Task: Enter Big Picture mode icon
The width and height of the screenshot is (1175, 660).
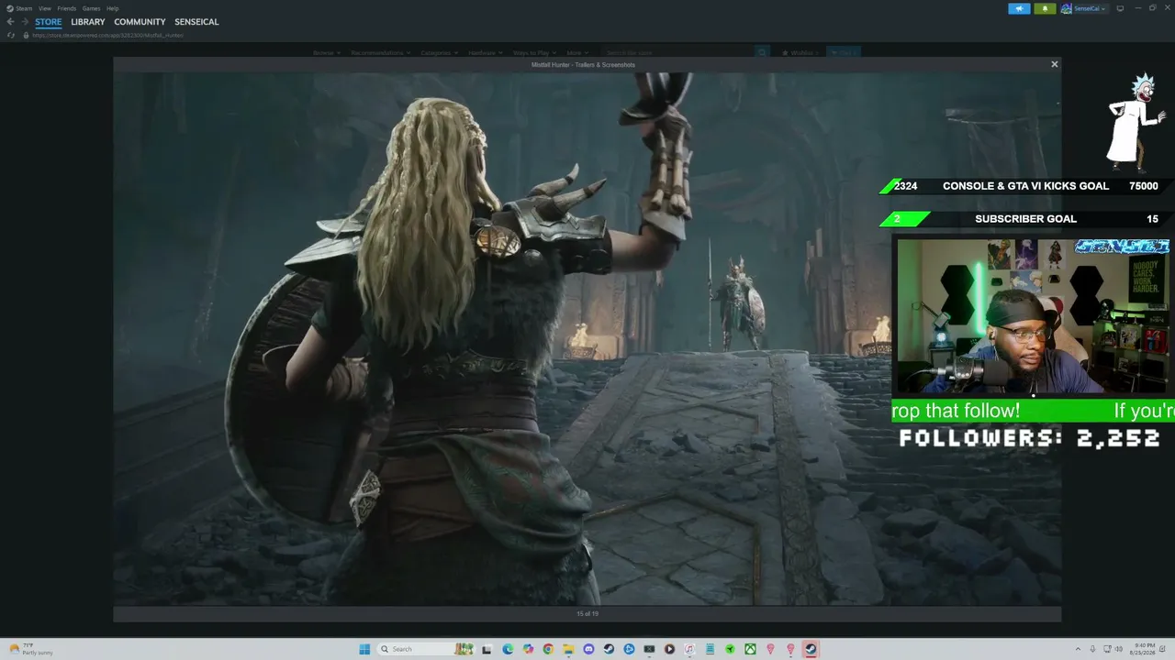Action: click(x=1120, y=8)
